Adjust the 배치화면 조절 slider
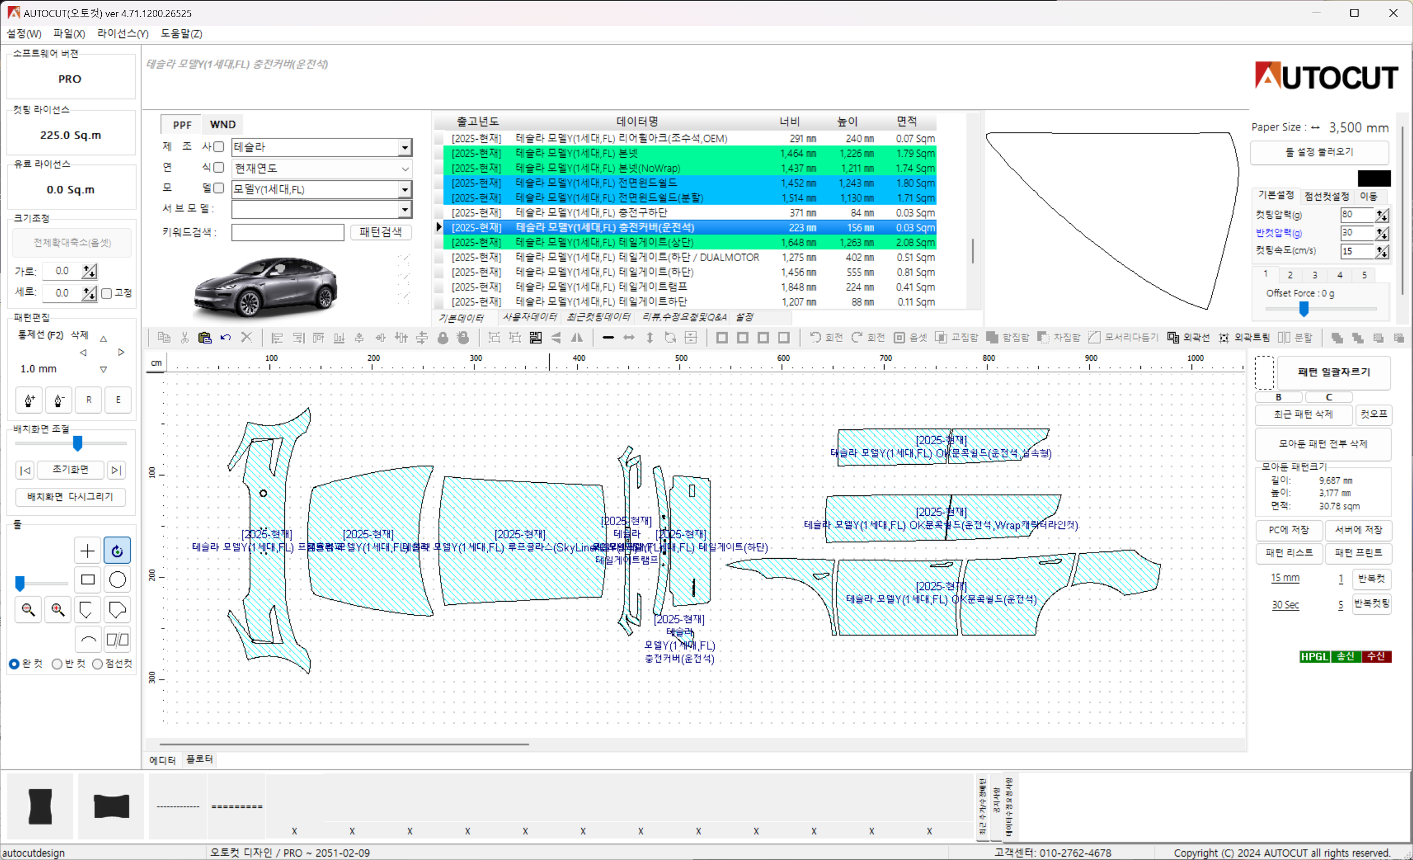The width and height of the screenshot is (1413, 860). pos(78,444)
